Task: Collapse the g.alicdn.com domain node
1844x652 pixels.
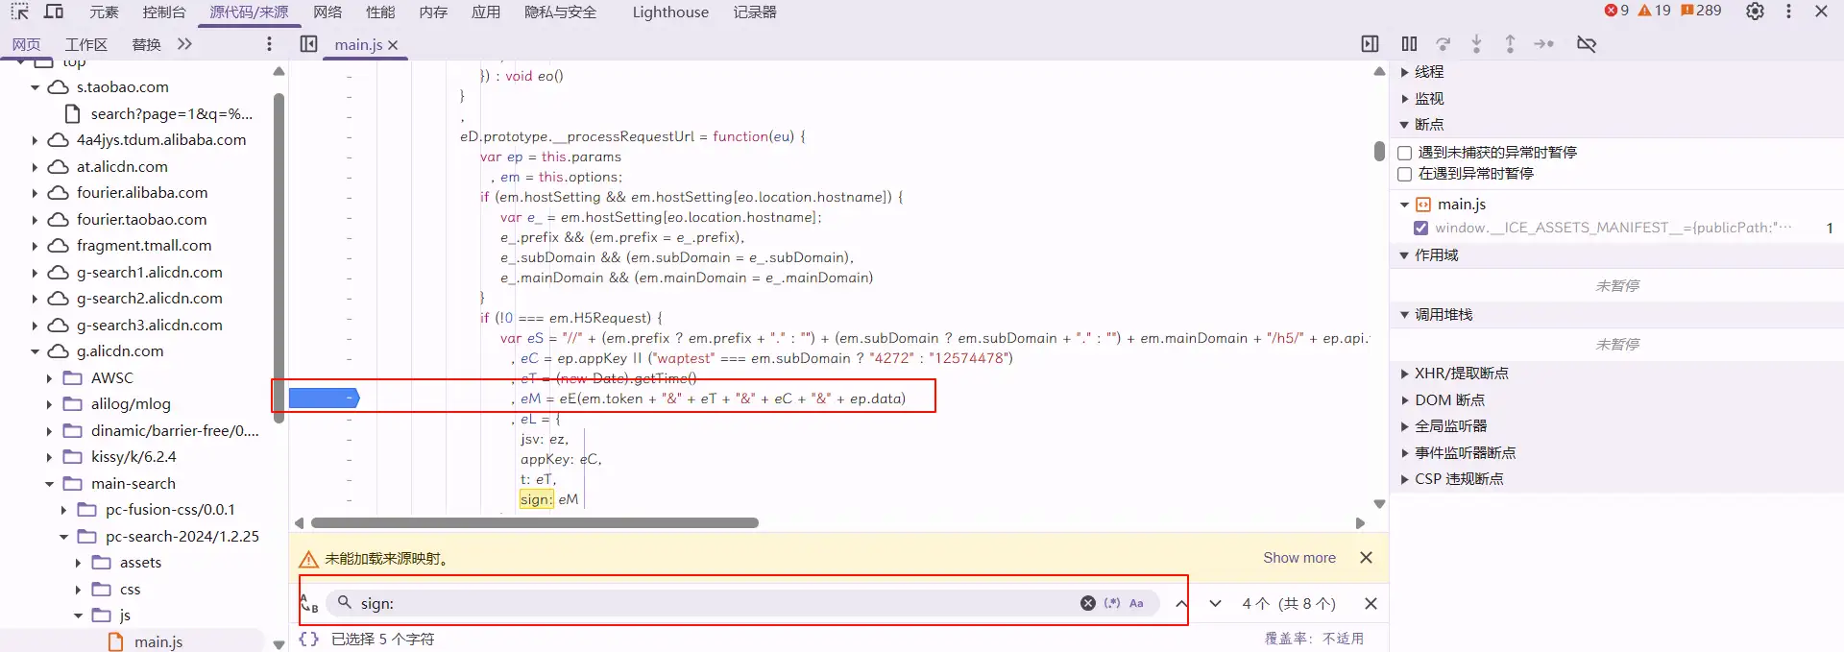Action: (x=36, y=351)
